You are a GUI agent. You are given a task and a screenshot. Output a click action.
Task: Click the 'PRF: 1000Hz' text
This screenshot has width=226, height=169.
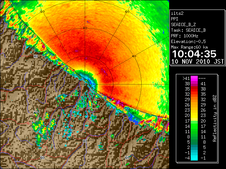[184, 36]
